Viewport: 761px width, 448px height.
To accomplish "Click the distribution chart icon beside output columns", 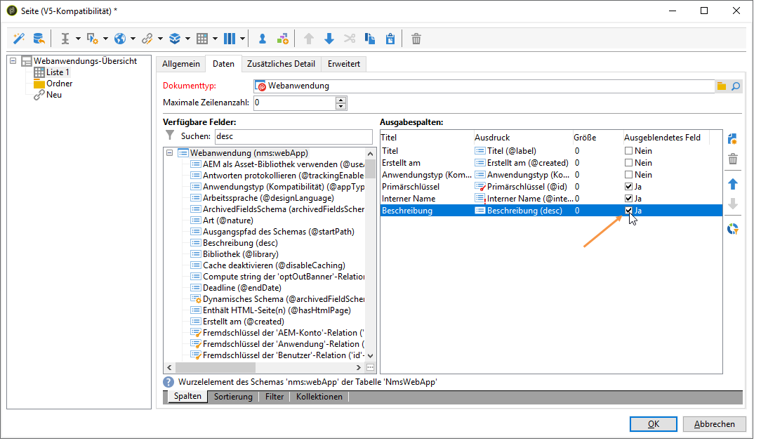I will (733, 229).
